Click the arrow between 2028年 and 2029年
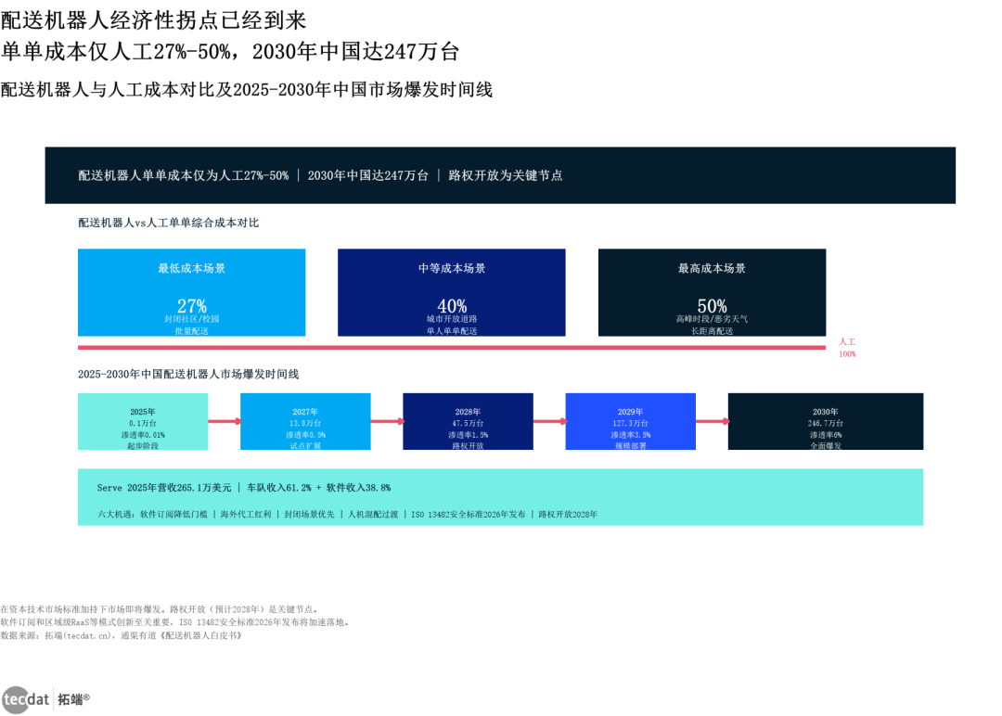 [x=549, y=422]
